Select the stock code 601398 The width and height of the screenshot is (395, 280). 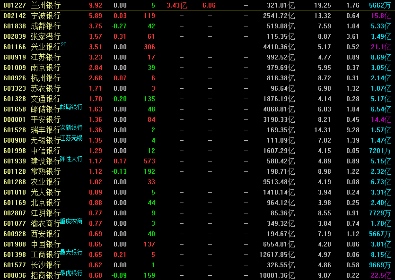point(15,255)
